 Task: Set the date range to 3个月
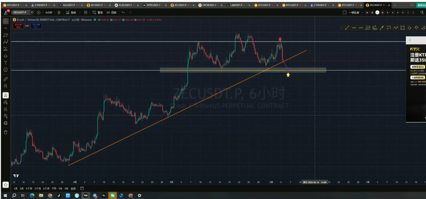click(37, 188)
